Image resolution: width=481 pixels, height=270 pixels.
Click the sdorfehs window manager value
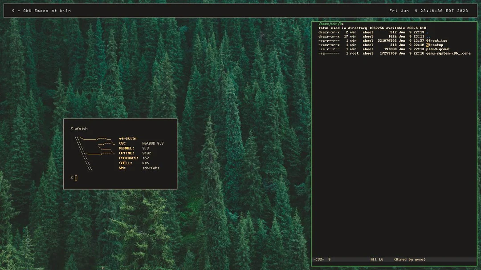151,168
